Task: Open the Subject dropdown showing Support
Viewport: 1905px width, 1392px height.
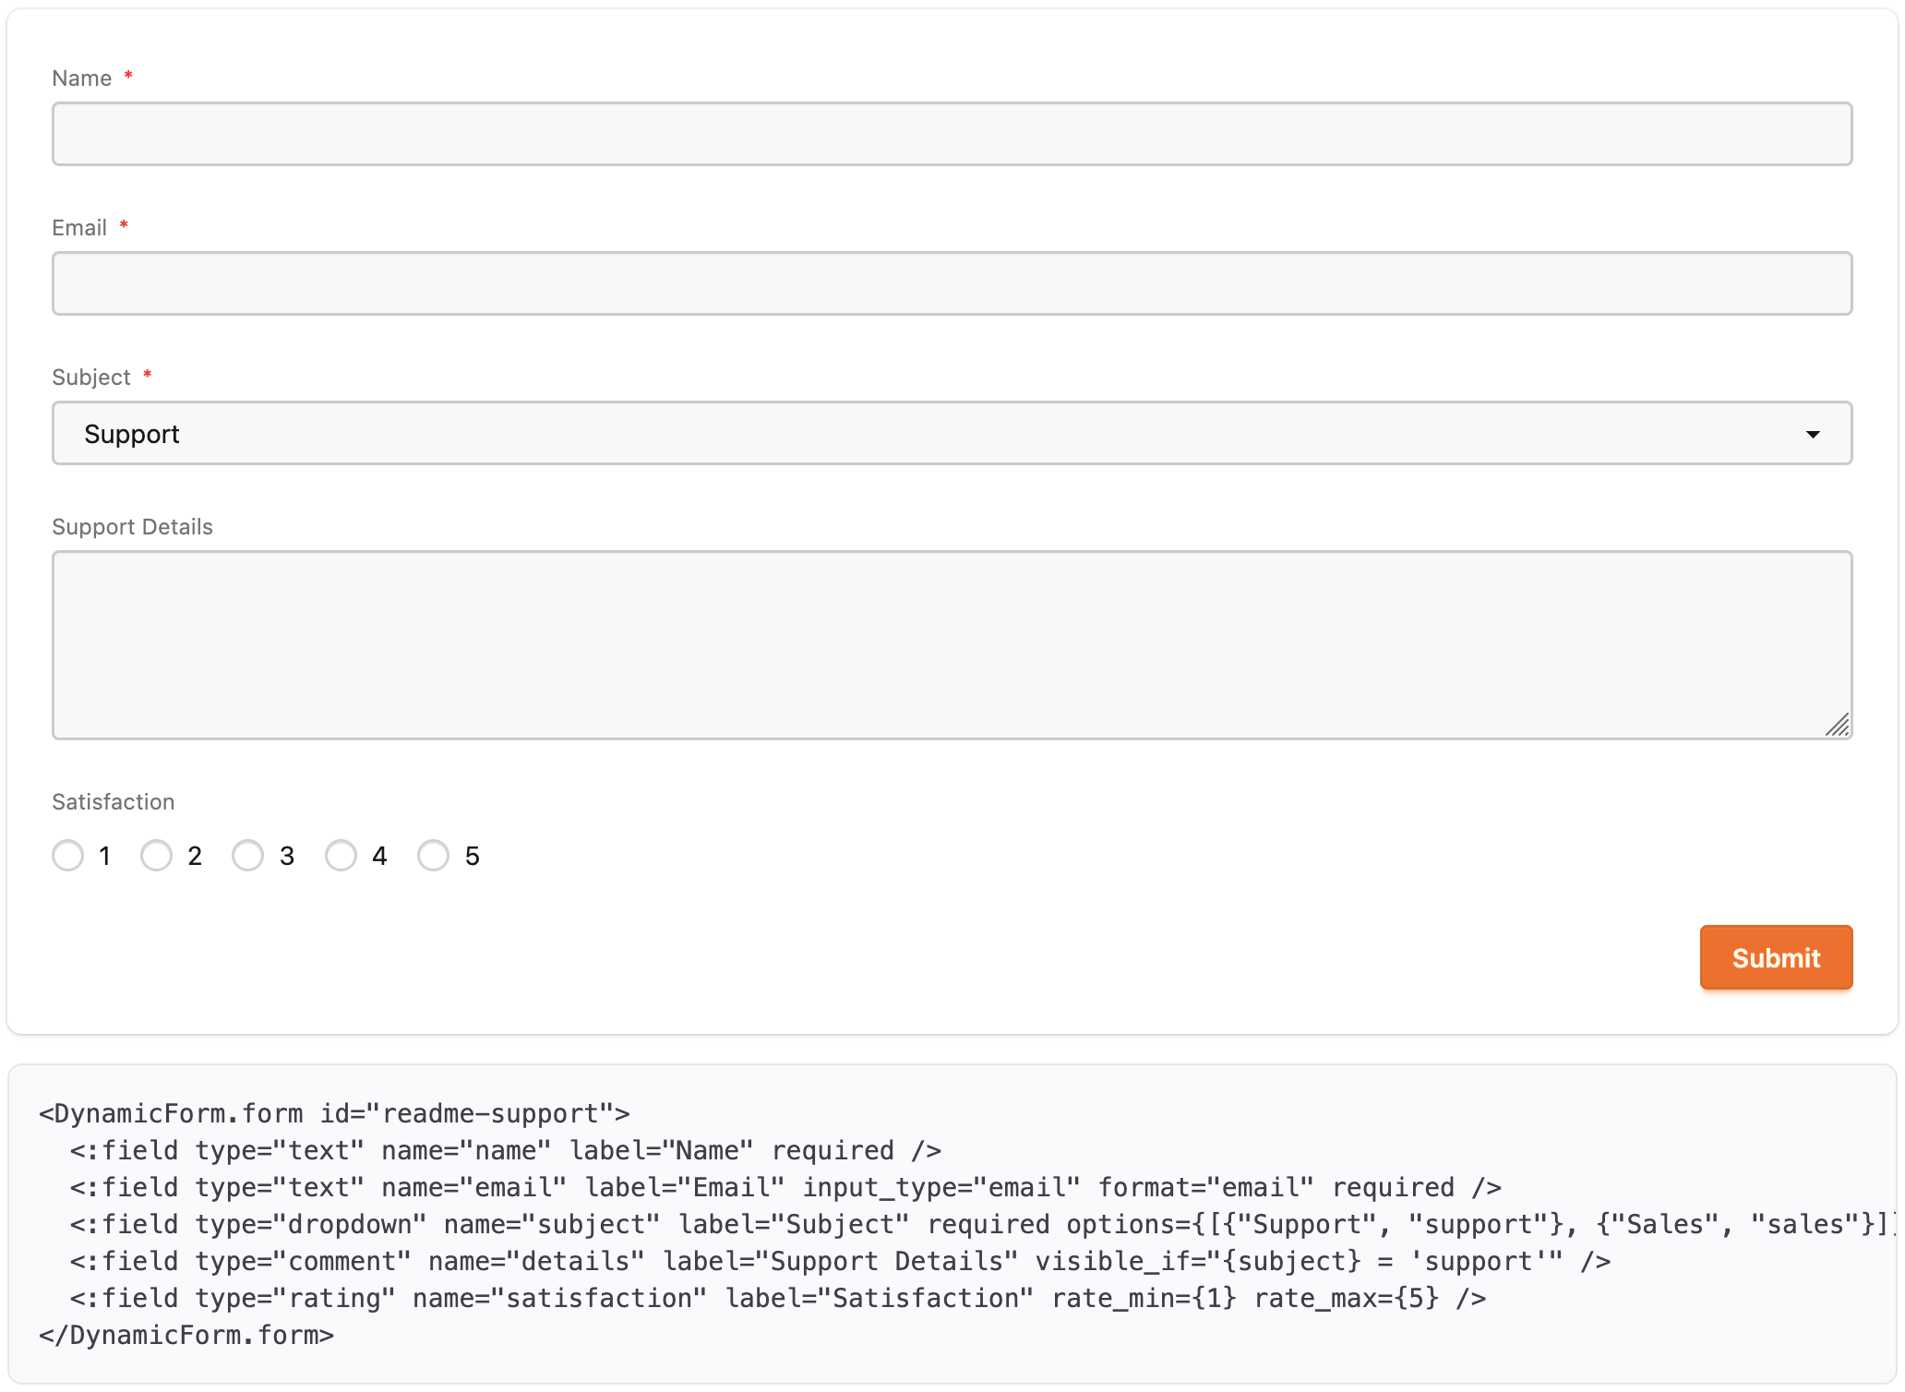Action: click(952, 433)
